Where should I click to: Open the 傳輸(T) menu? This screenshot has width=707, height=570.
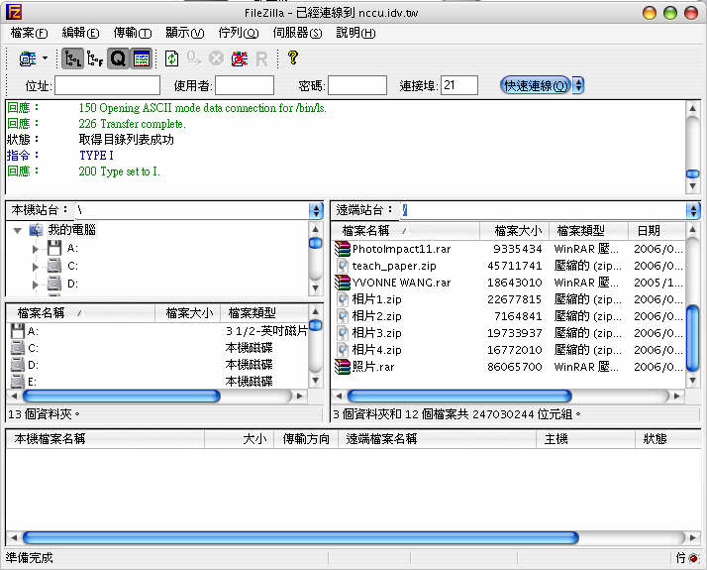coord(132,33)
